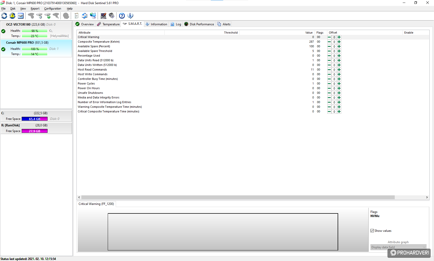Increase offset for Available Spare (Percent)
This screenshot has height=261, width=434.
[339, 47]
